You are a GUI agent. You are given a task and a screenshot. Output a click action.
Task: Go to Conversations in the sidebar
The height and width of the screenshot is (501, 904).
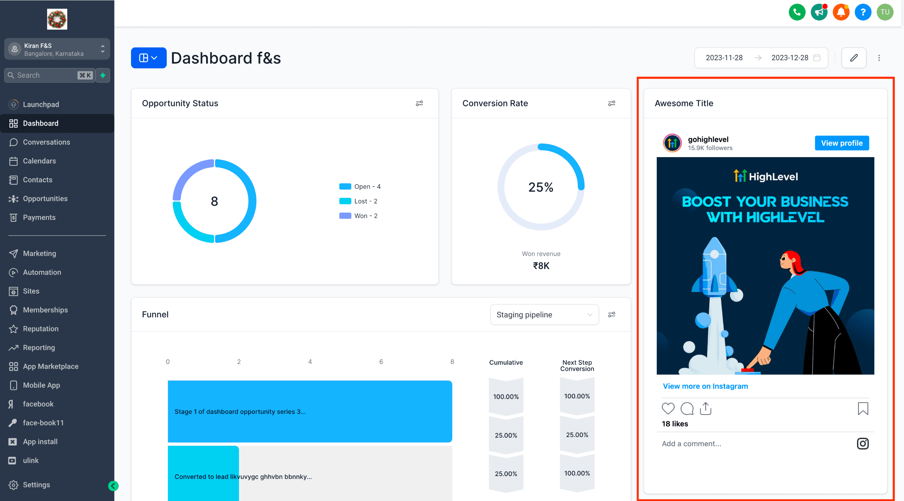[x=57, y=142]
